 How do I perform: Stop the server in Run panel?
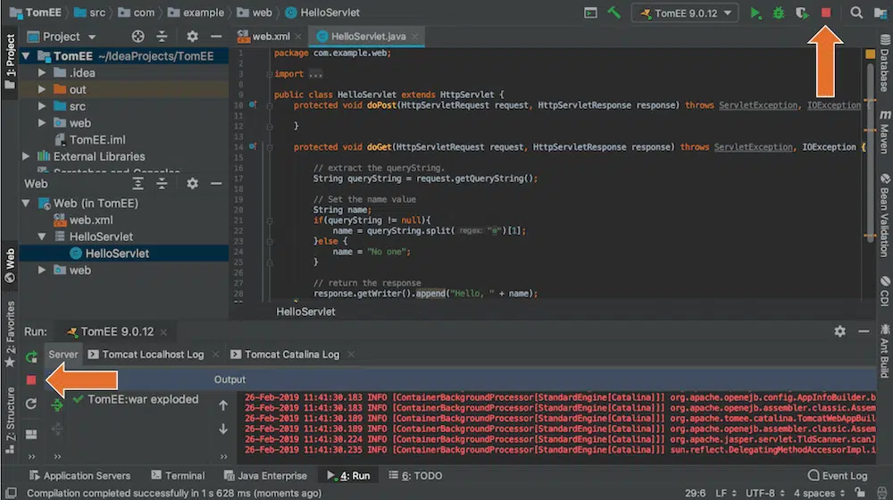(x=31, y=380)
